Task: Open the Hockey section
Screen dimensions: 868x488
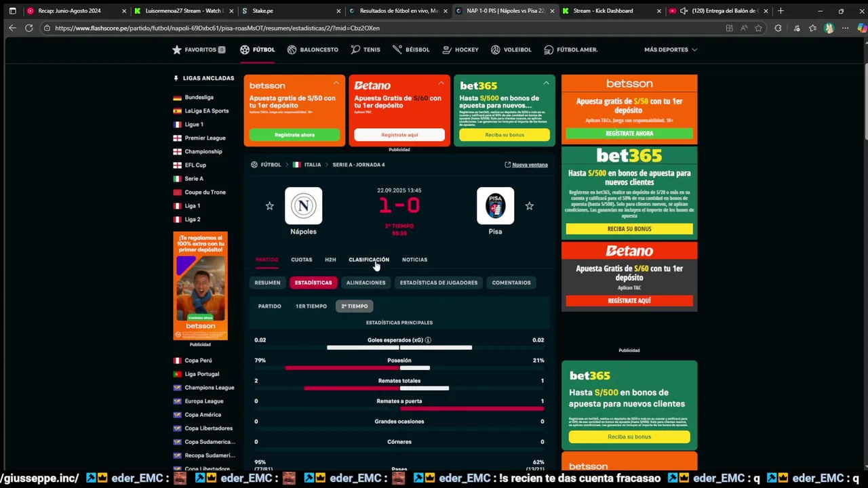Action: click(460, 49)
